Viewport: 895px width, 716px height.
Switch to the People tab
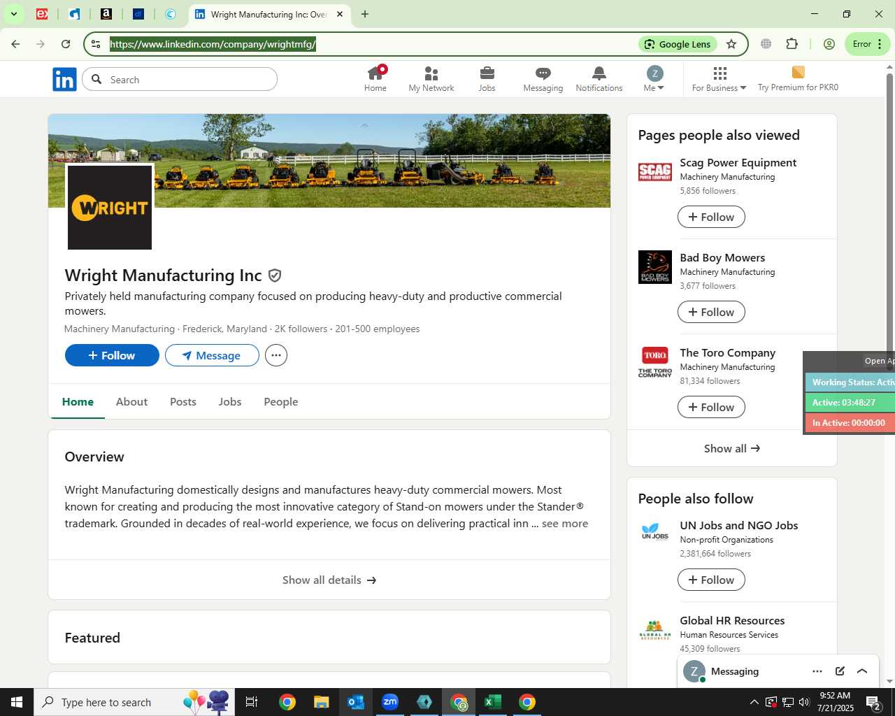click(x=281, y=401)
